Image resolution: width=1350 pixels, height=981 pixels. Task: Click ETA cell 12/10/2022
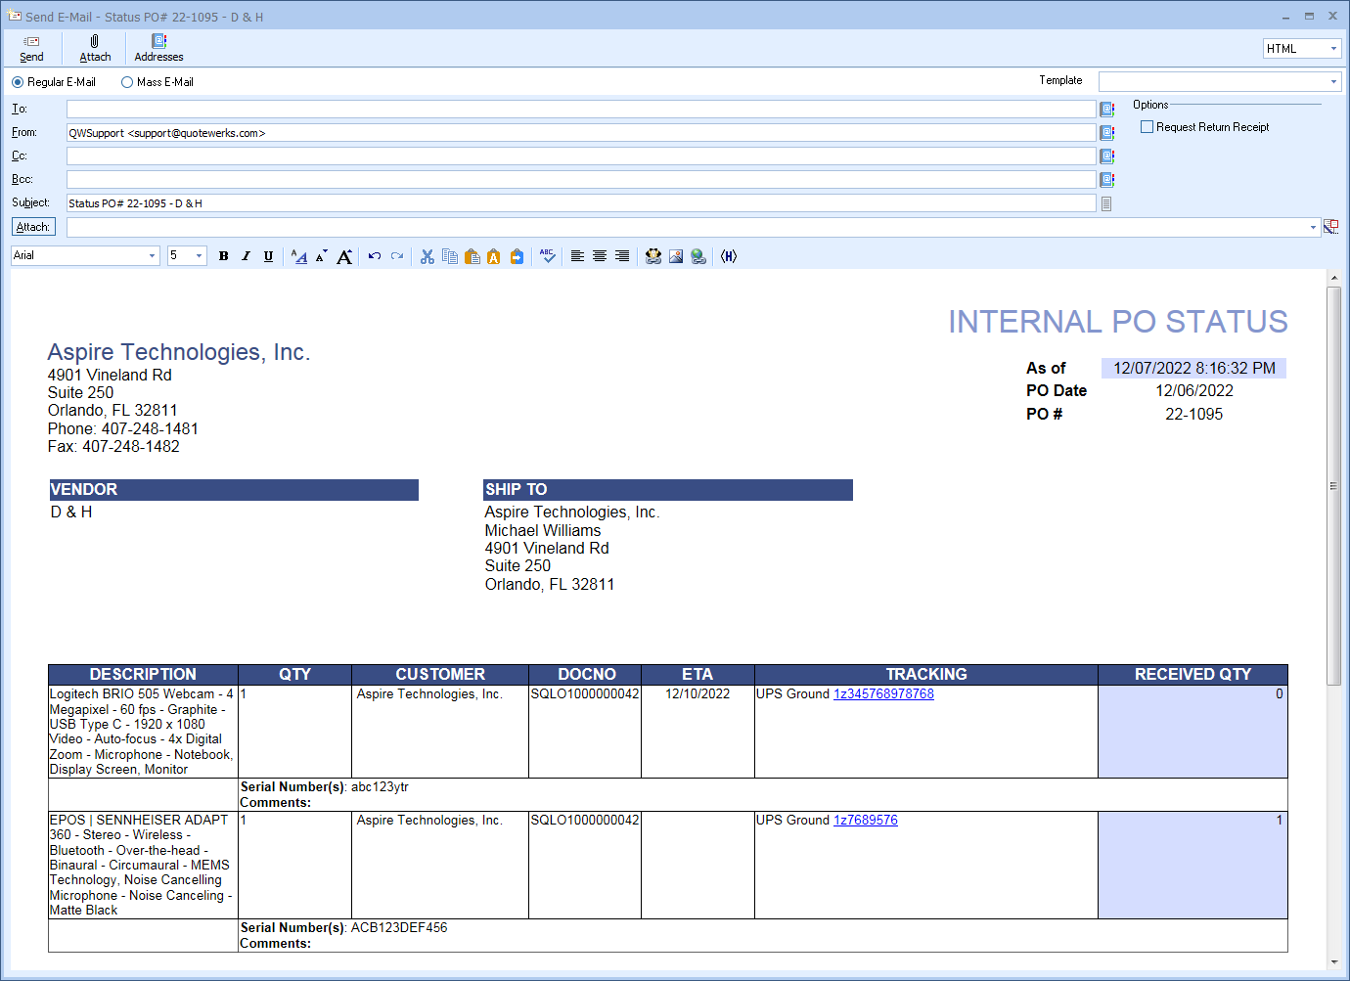coord(697,694)
